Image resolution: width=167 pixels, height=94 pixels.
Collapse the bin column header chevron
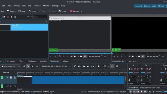[x=47, y=22]
